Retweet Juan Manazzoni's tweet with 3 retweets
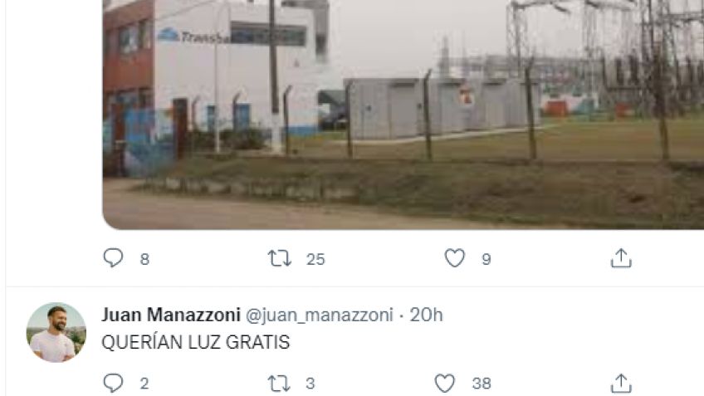Image resolution: width=704 pixels, height=396 pixels. click(x=279, y=384)
